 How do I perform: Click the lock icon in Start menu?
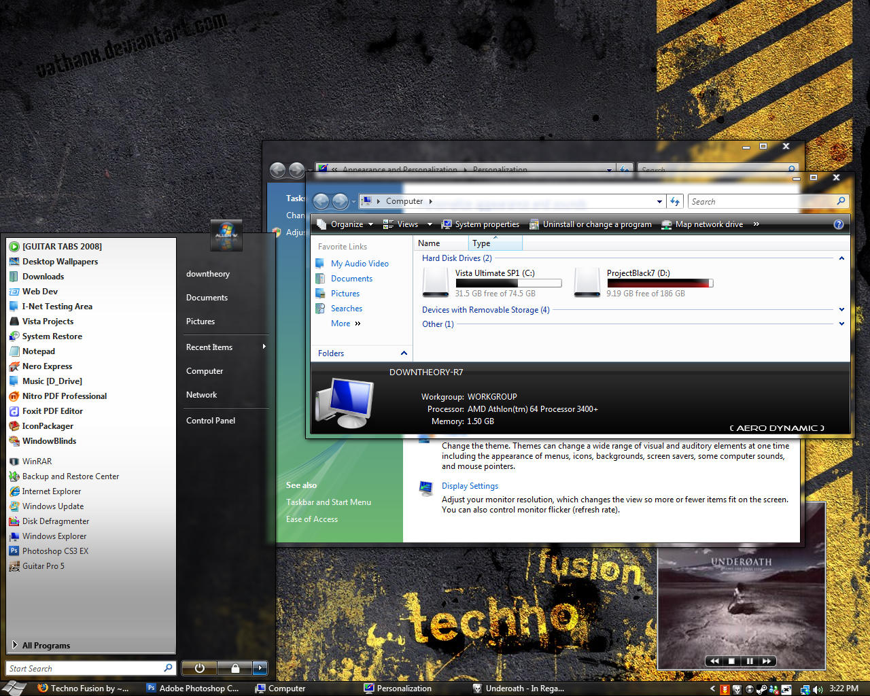click(x=234, y=668)
